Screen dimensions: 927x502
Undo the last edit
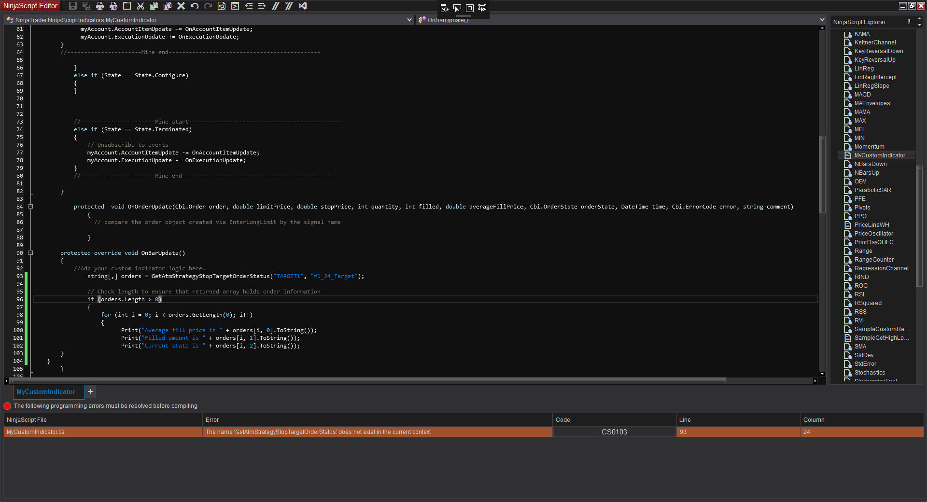click(195, 6)
